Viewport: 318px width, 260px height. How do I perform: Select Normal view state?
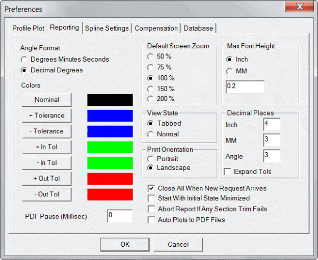[x=150, y=134]
